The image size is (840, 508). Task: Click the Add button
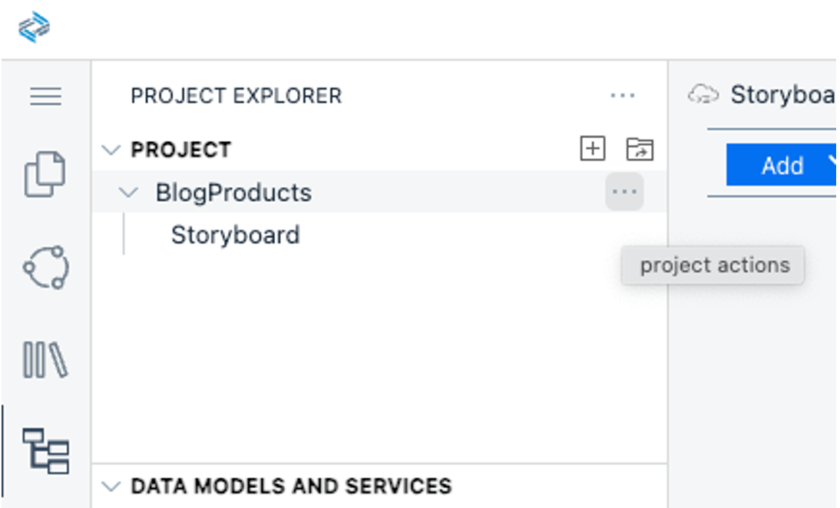click(x=783, y=166)
